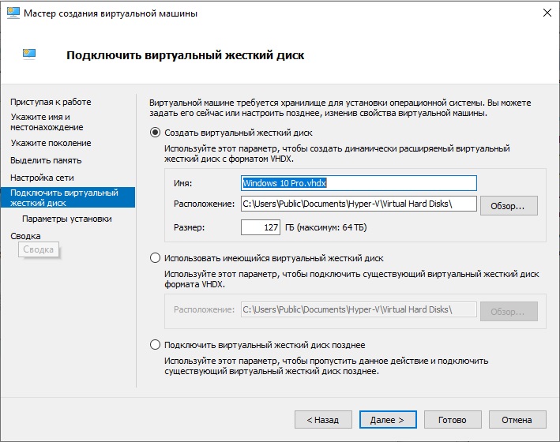The image size is (560, 442).
Task: Jump to 'Сводка' step in sidebar
Action: [25, 236]
